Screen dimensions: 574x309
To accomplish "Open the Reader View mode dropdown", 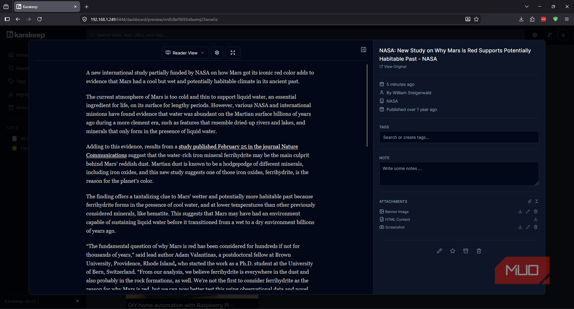I will click(x=185, y=53).
